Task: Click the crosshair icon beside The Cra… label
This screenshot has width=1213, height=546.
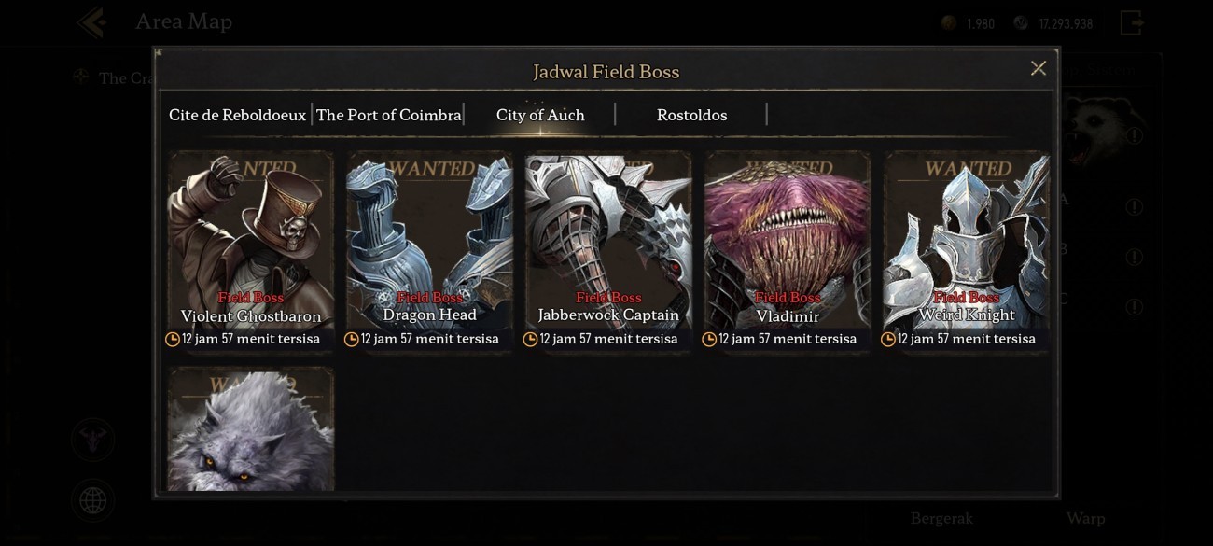Action: pyautogui.click(x=82, y=77)
